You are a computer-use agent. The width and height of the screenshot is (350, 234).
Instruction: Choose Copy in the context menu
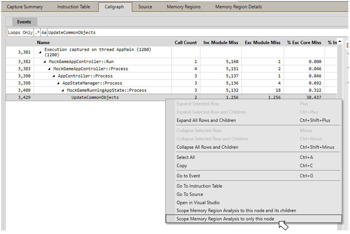pos(253,166)
